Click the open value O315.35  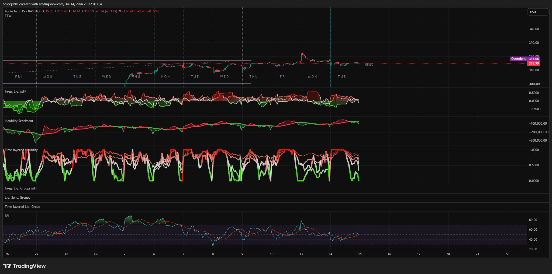click(x=47, y=11)
